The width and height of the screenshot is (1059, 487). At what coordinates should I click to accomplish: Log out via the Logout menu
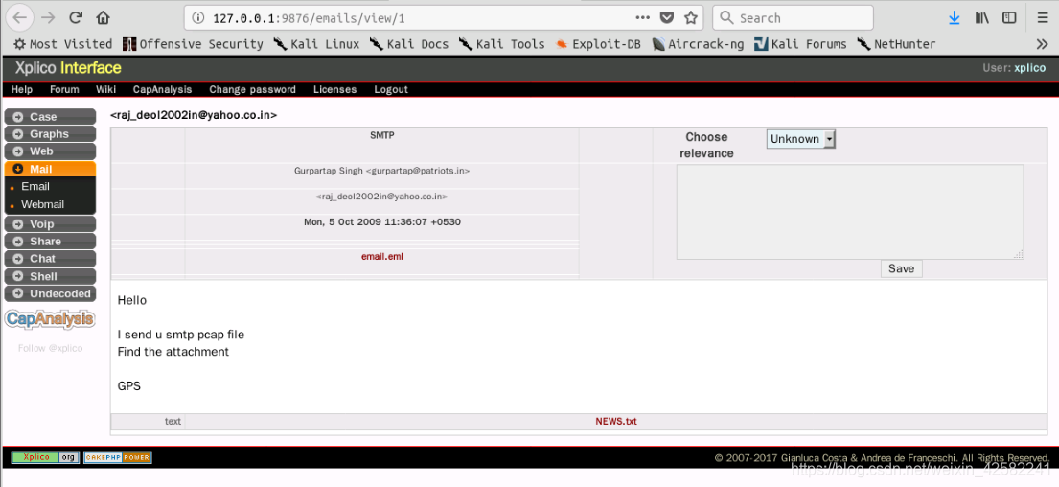(391, 89)
